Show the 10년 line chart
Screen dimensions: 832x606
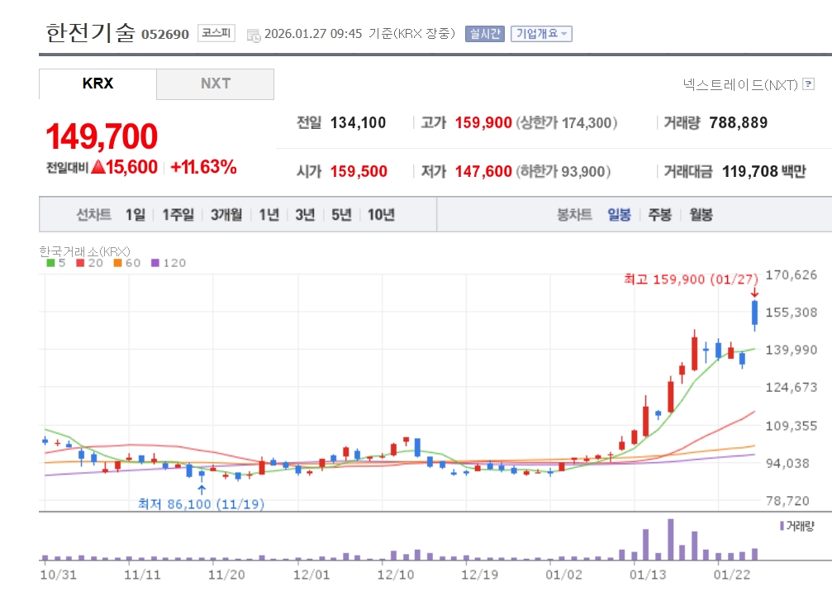pyautogui.click(x=381, y=215)
